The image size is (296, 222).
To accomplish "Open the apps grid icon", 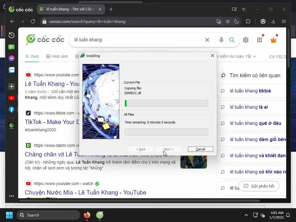I will (x=260, y=40).
